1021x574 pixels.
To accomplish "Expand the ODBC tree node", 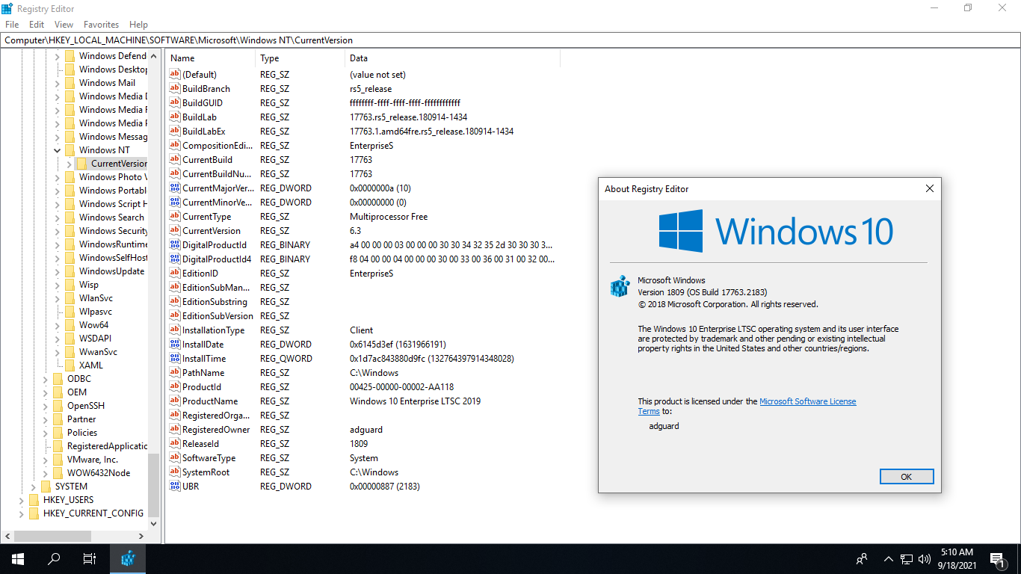I will 46,379.
